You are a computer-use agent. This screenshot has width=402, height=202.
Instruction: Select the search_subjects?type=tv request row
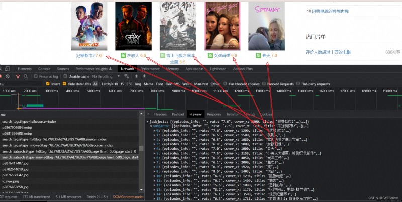tap(69, 152)
